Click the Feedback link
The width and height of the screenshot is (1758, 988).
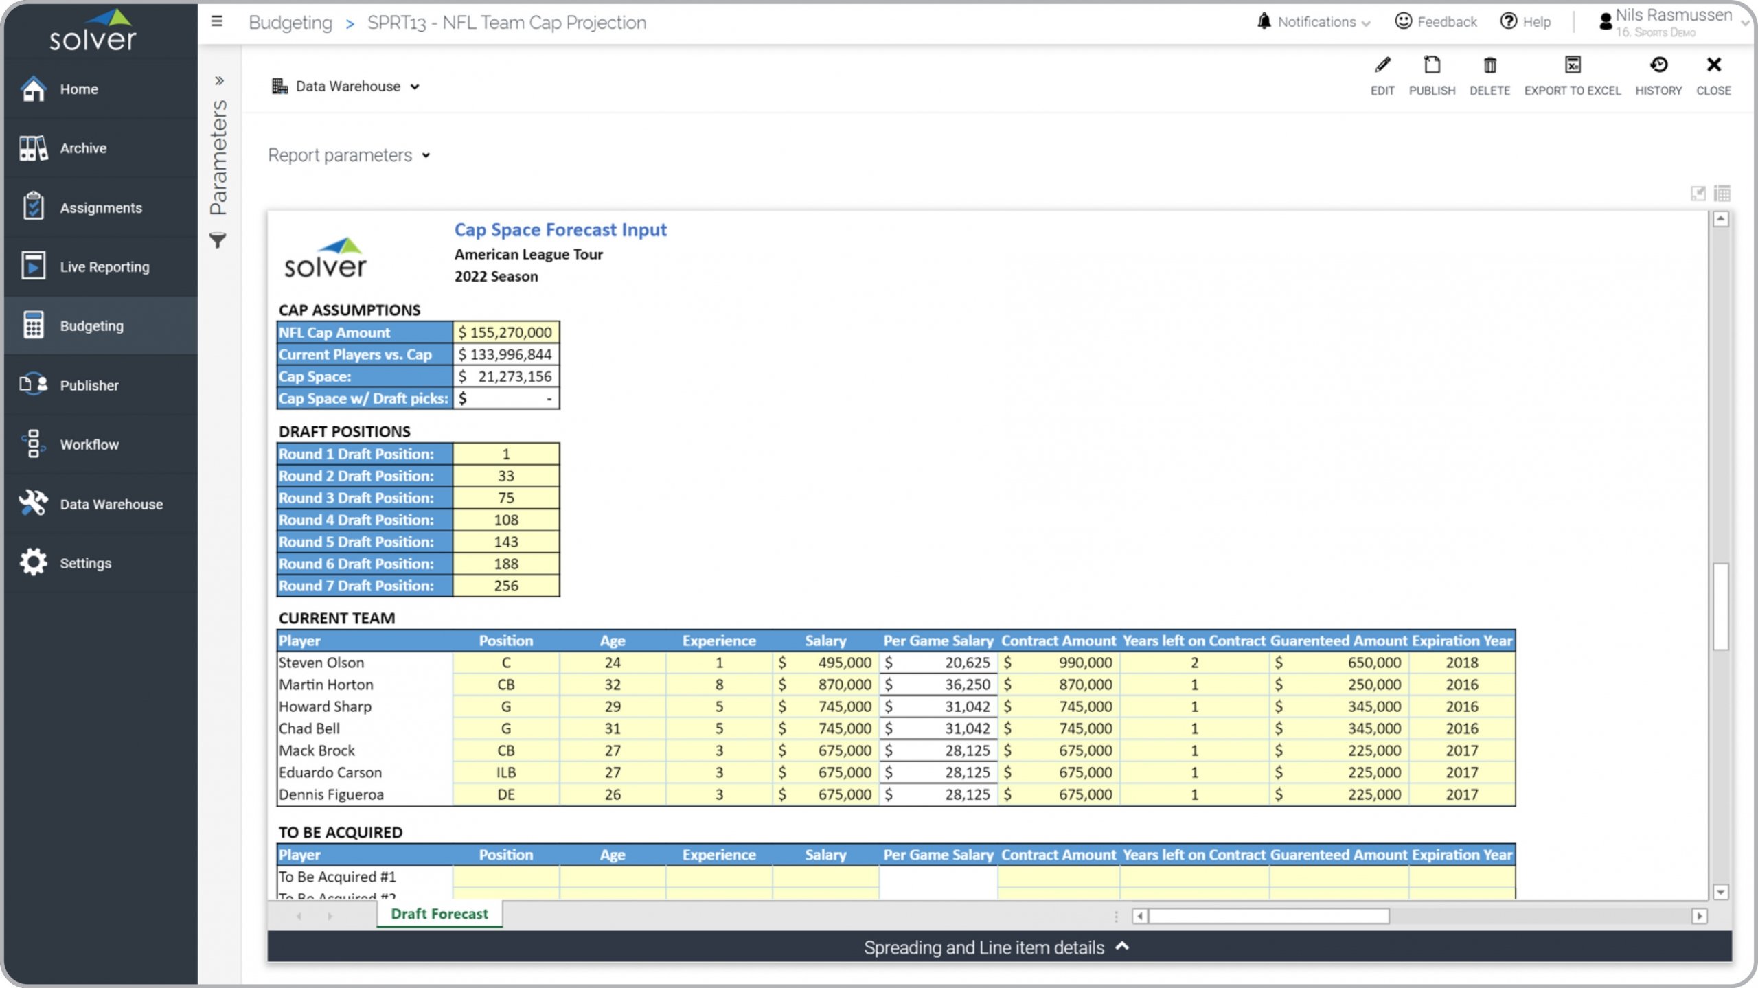pyautogui.click(x=1436, y=22)
